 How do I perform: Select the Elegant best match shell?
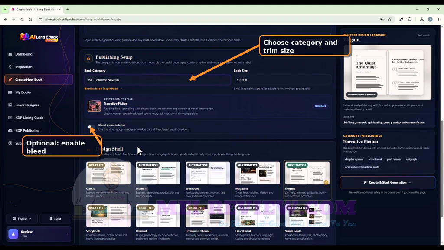coord(307,180)
